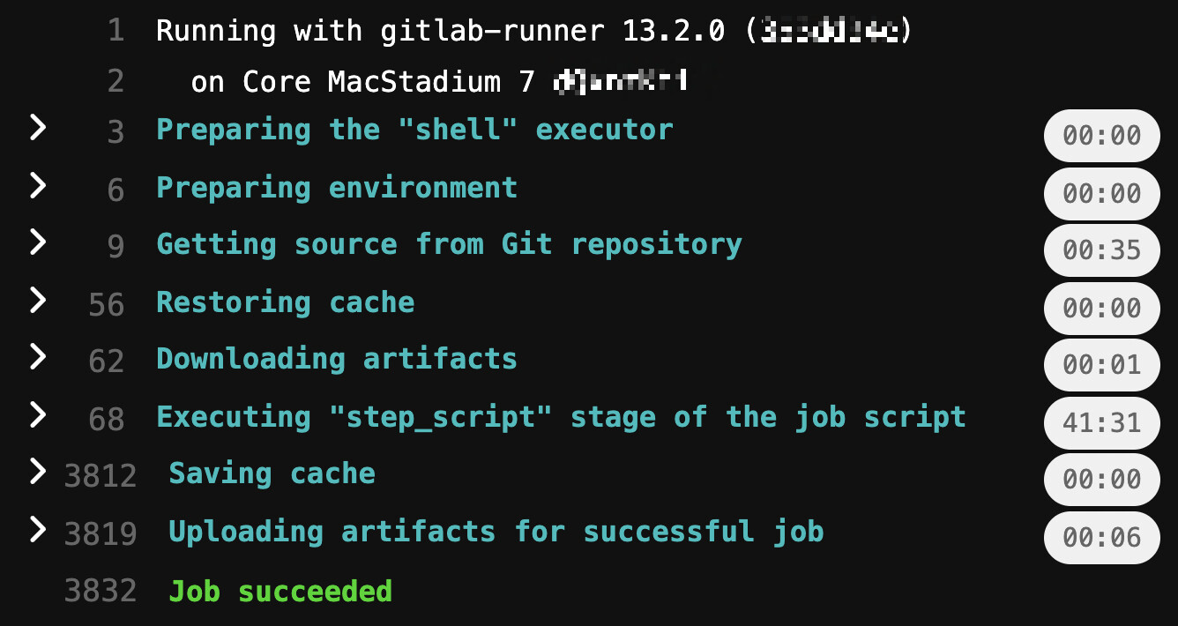Click the "Downloading artifacts" section title

[x=336, y=359]
